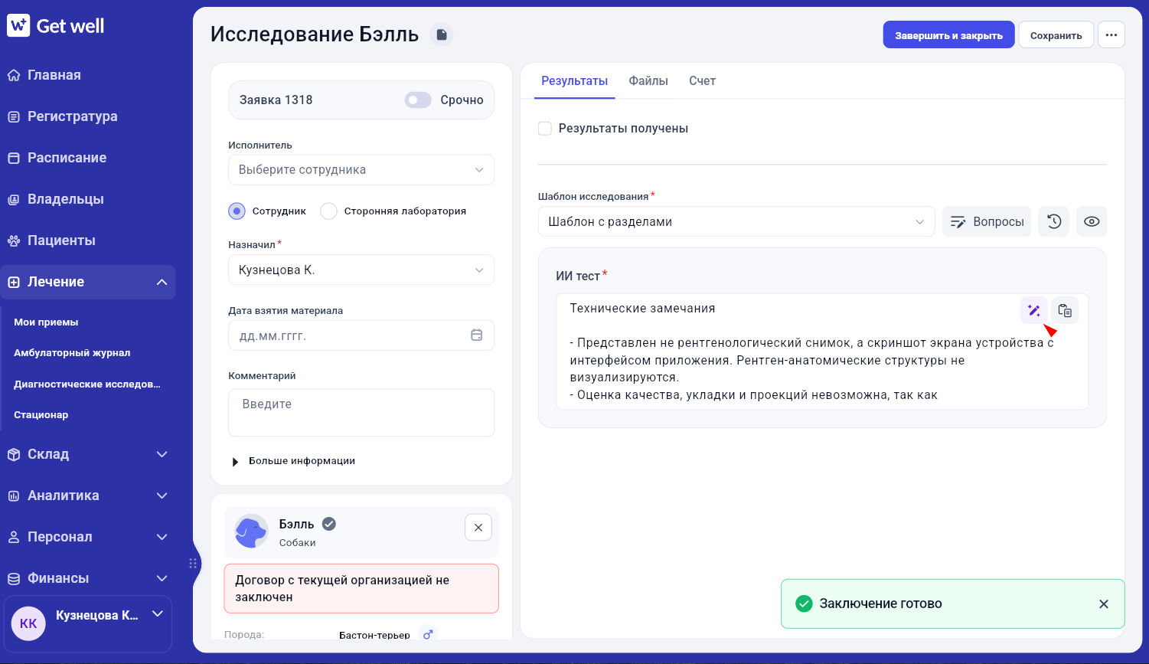Click the Сохранить button
Screen dimensions: 1149x664
[1056, 35]
